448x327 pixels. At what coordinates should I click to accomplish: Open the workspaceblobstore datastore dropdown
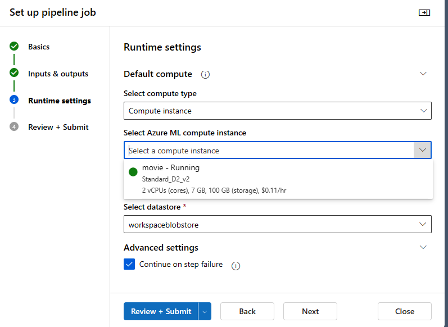coord(277,225)
